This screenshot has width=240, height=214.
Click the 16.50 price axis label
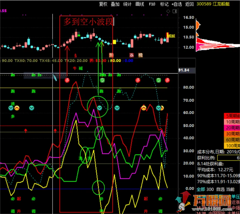(x=189, y=17)
